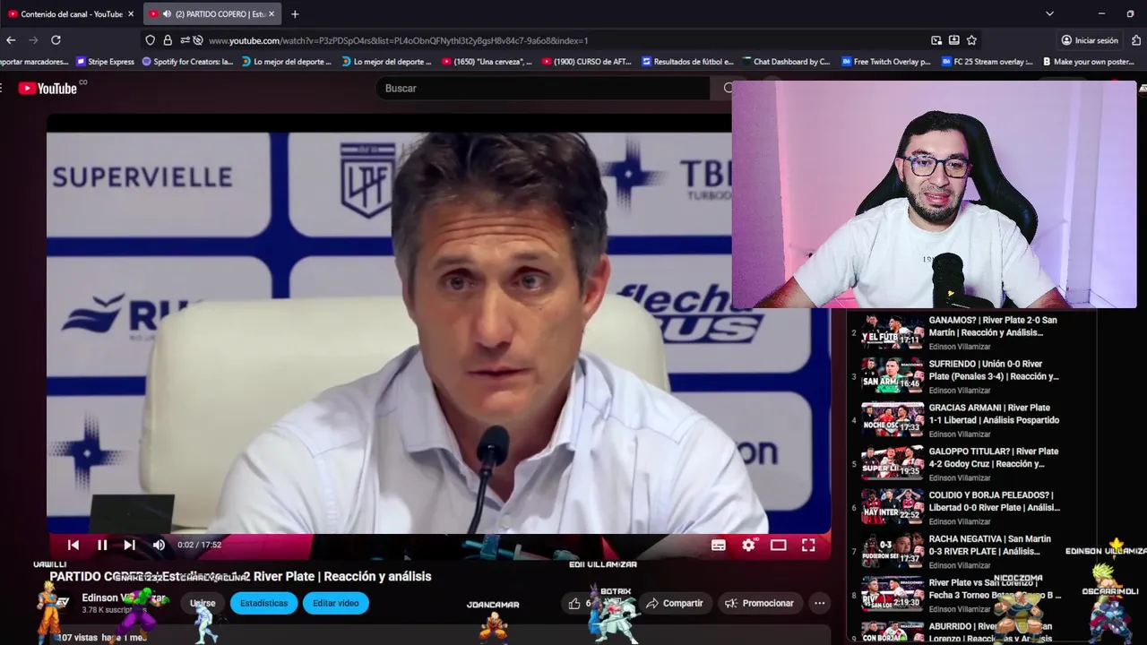Screen dimensions: 1147x645
Task: Toggle subtitles on the video player
Action: pyautogui.click(x=718, y=545)
